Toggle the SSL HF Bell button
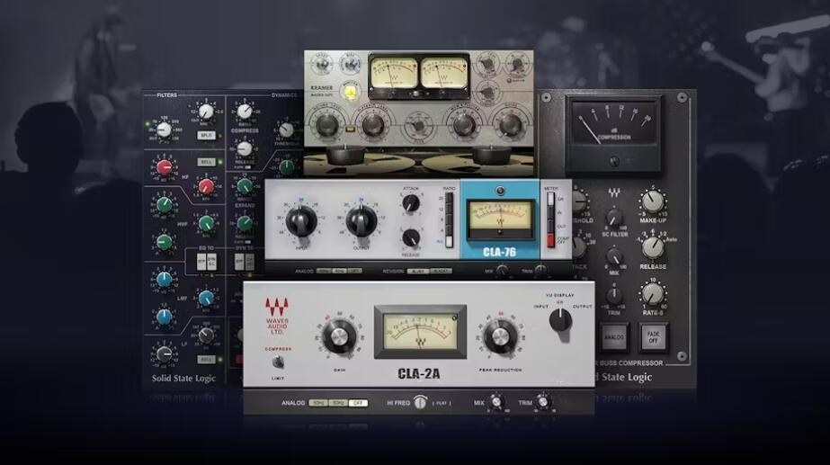This screenshot has height=465, width=830. (206, 162)
